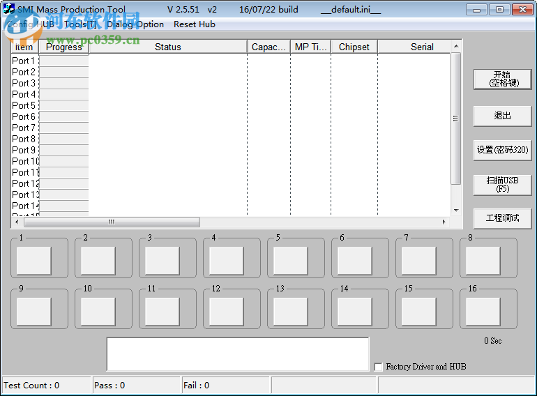This screenshot has height=396, width=537.
Task: Click port slot button 6
Action: tap(355, 261)
